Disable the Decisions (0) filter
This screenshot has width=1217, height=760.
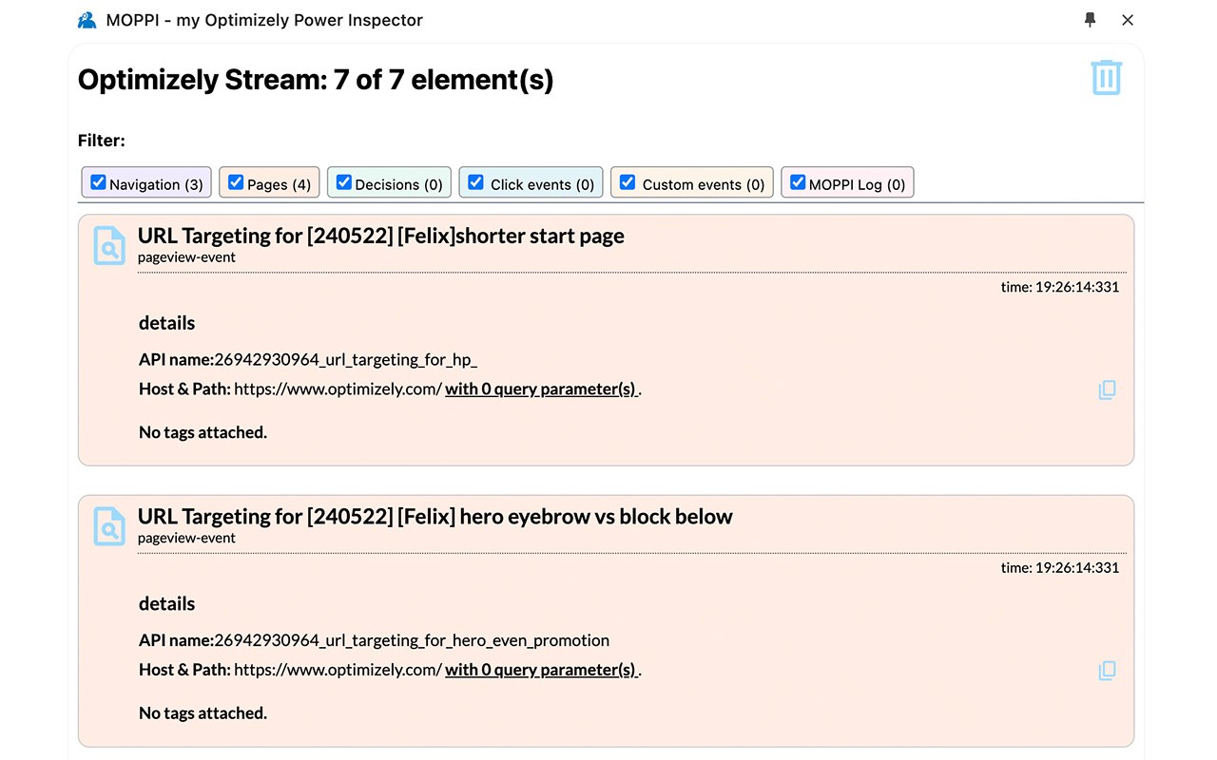[344, 182]
